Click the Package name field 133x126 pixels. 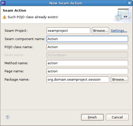pos(78,79)
